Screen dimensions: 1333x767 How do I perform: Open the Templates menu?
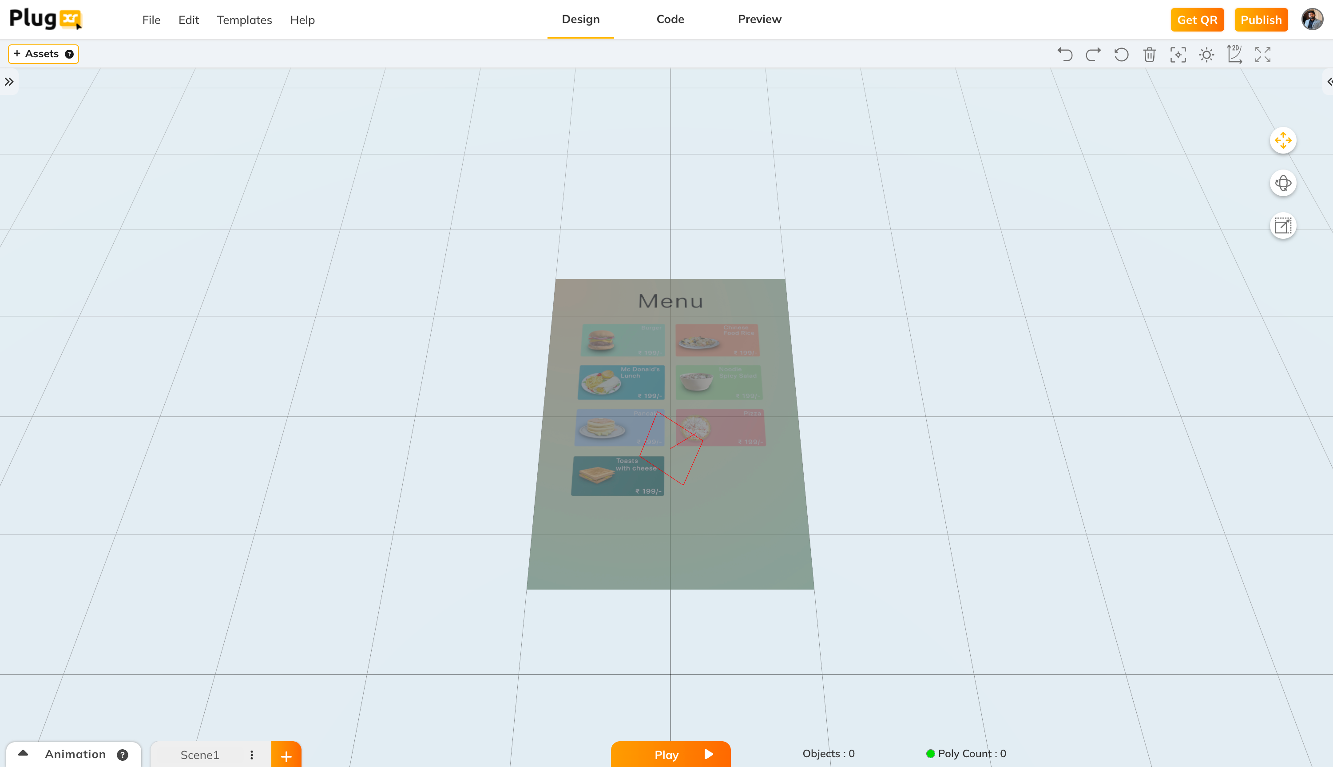coord(244,20)
